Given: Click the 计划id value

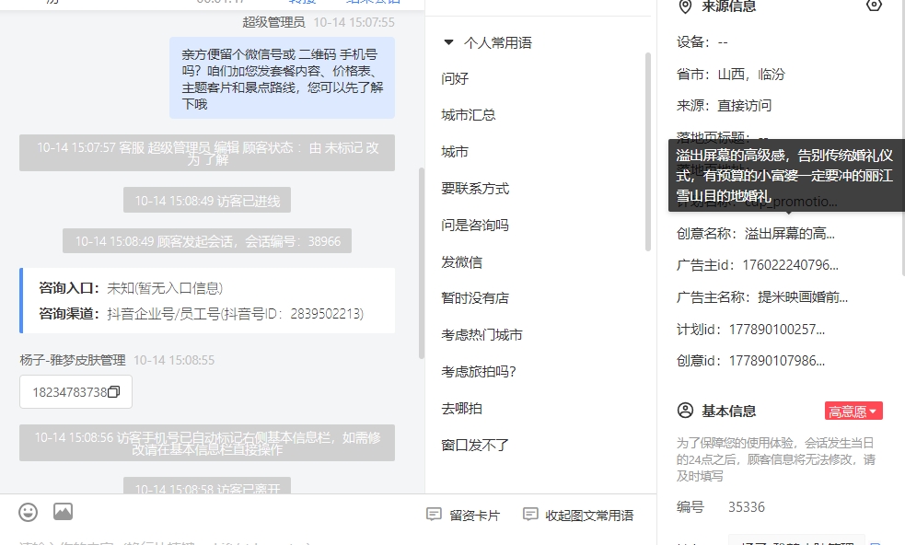Looking at the screenshot, I should (x=777, y=330).
